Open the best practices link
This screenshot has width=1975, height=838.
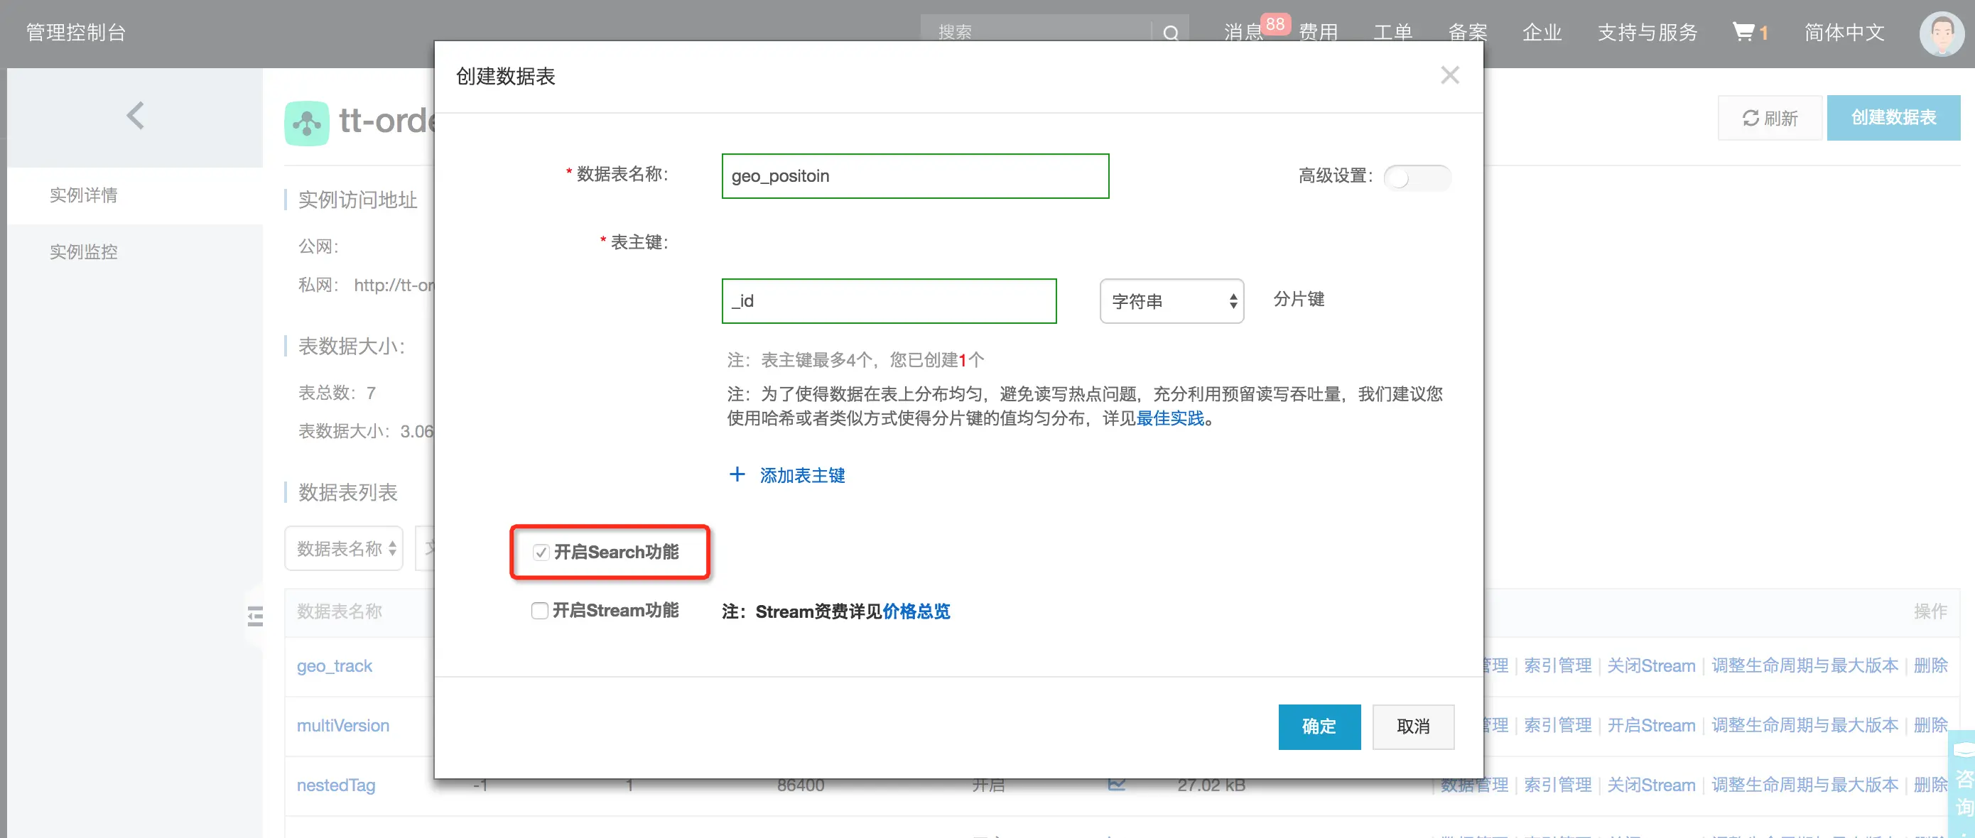pyautogui.click(x=1169, y=418)
